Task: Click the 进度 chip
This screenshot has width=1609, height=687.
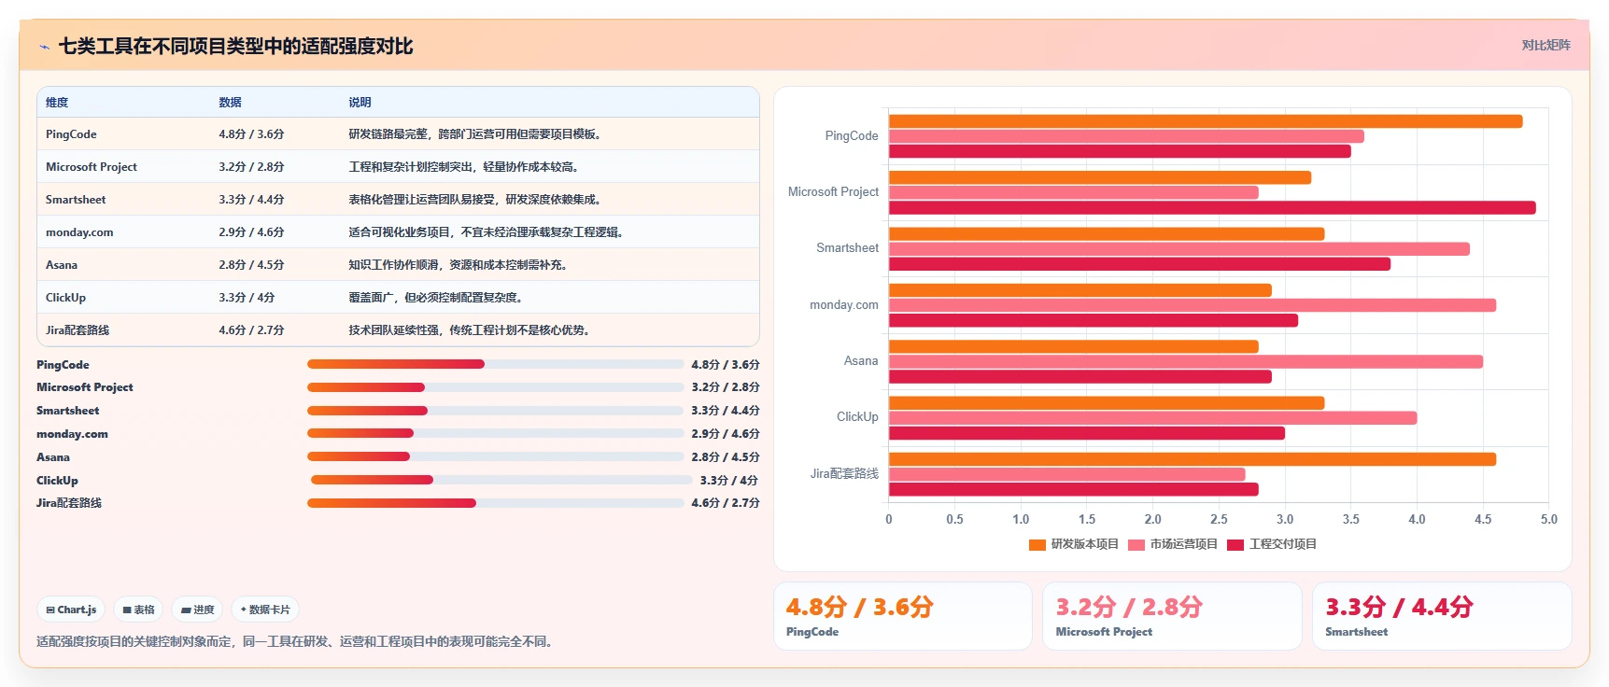Action: point(197,610)
